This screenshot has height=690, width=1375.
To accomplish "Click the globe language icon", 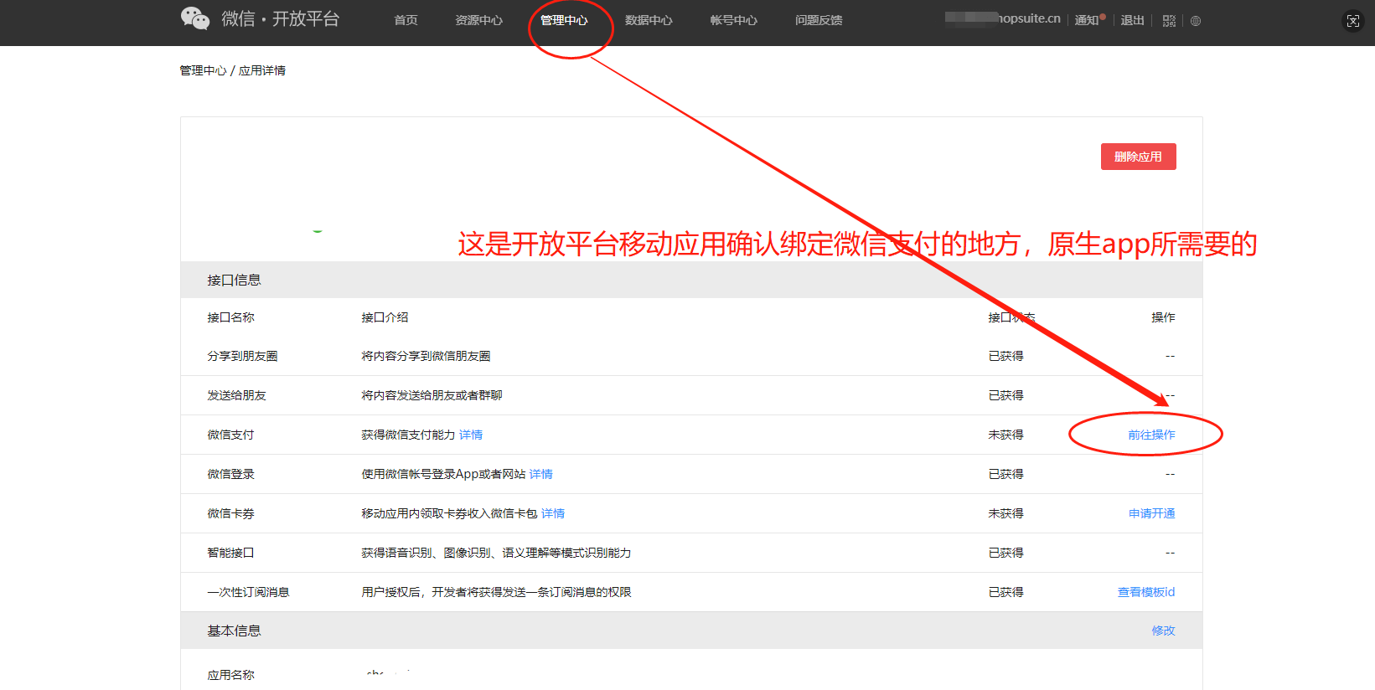I will (x=1196, y=21).
